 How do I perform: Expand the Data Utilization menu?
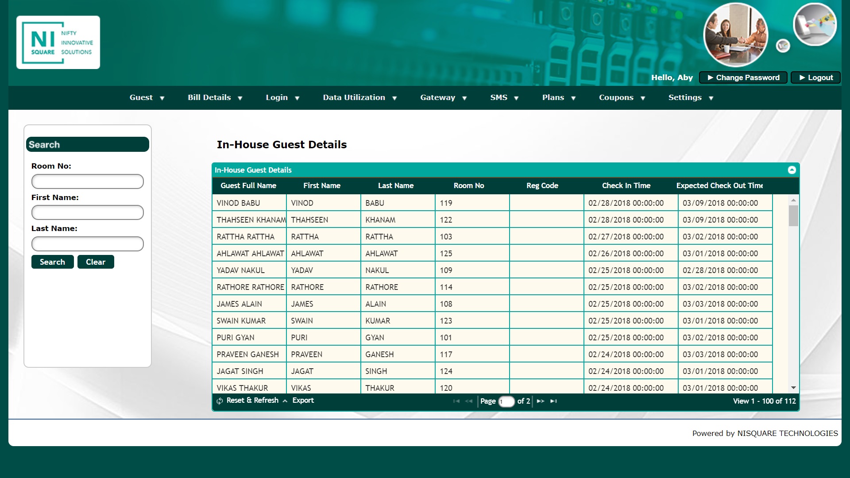point(360,98)
